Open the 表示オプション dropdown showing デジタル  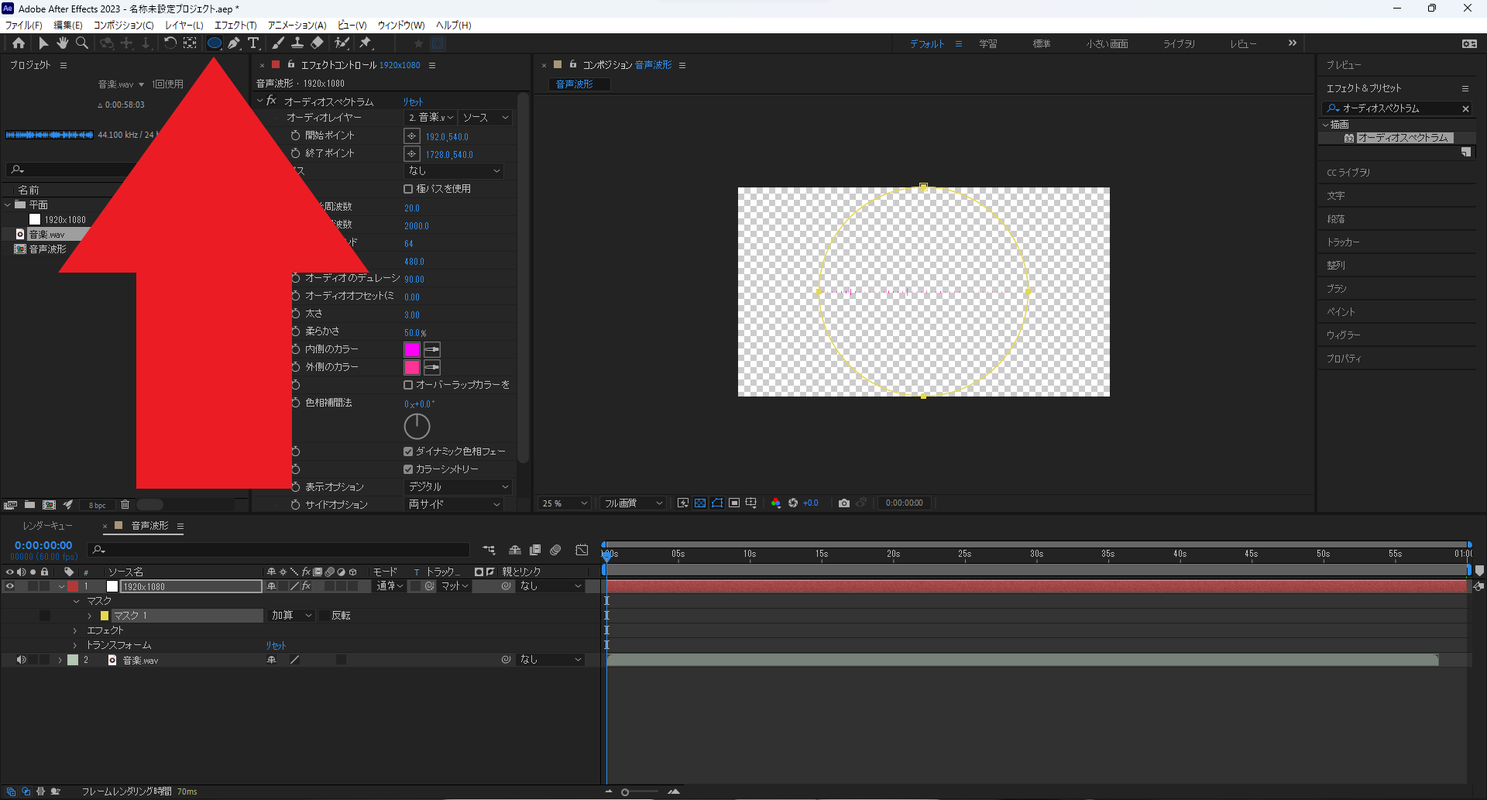458,487
